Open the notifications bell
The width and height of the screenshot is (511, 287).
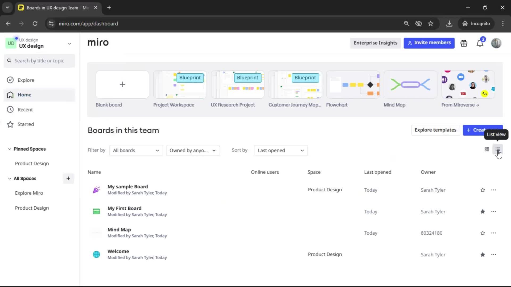point(480,43)
